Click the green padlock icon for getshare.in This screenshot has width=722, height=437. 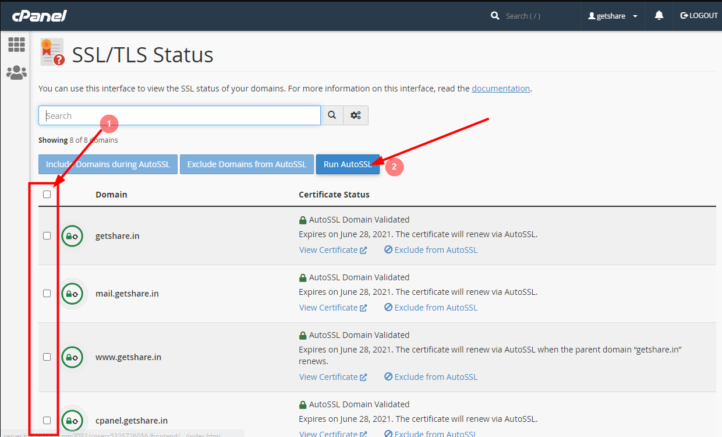(x=72, y=235)
